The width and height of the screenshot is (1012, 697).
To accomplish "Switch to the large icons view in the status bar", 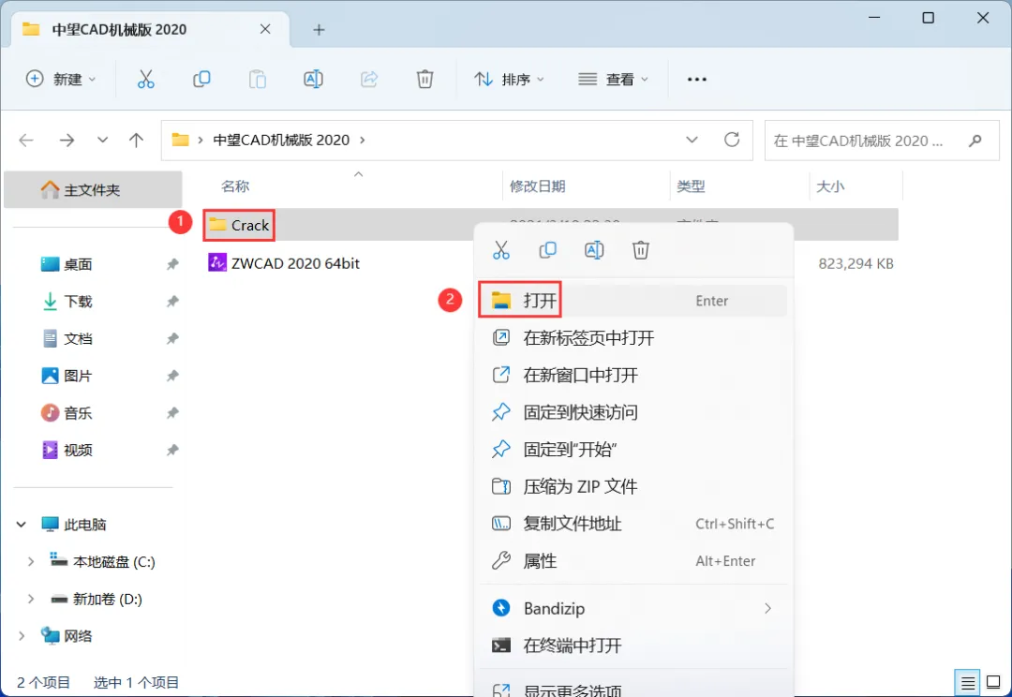I will (x=994, y=682).
